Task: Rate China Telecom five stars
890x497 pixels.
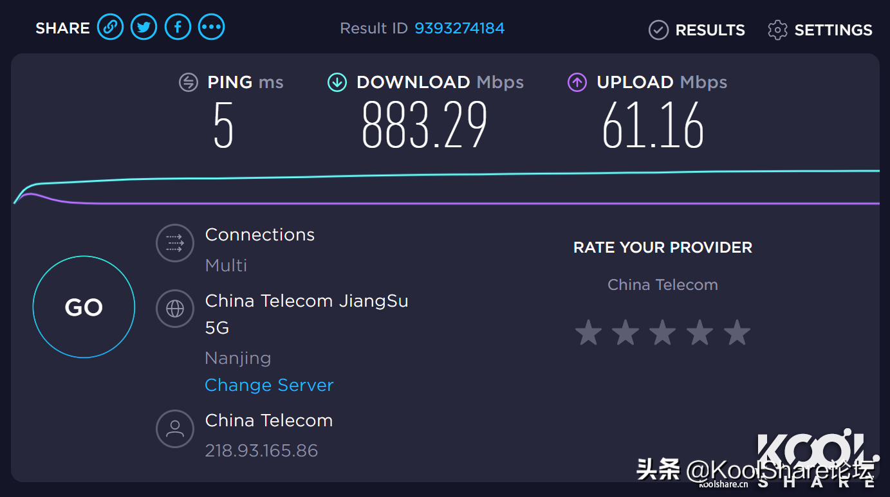Action: [x=737, y=334]
